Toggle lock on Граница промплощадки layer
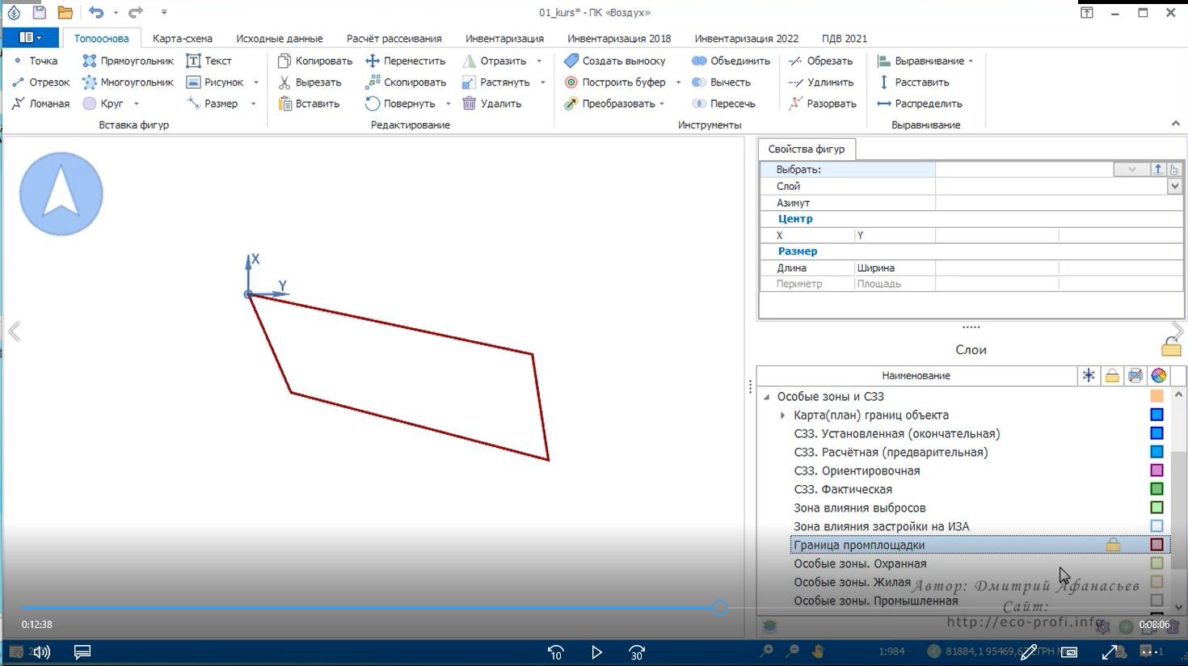Image resolution: width=1188 pixels, height=666 pixels. (1113, 545)
